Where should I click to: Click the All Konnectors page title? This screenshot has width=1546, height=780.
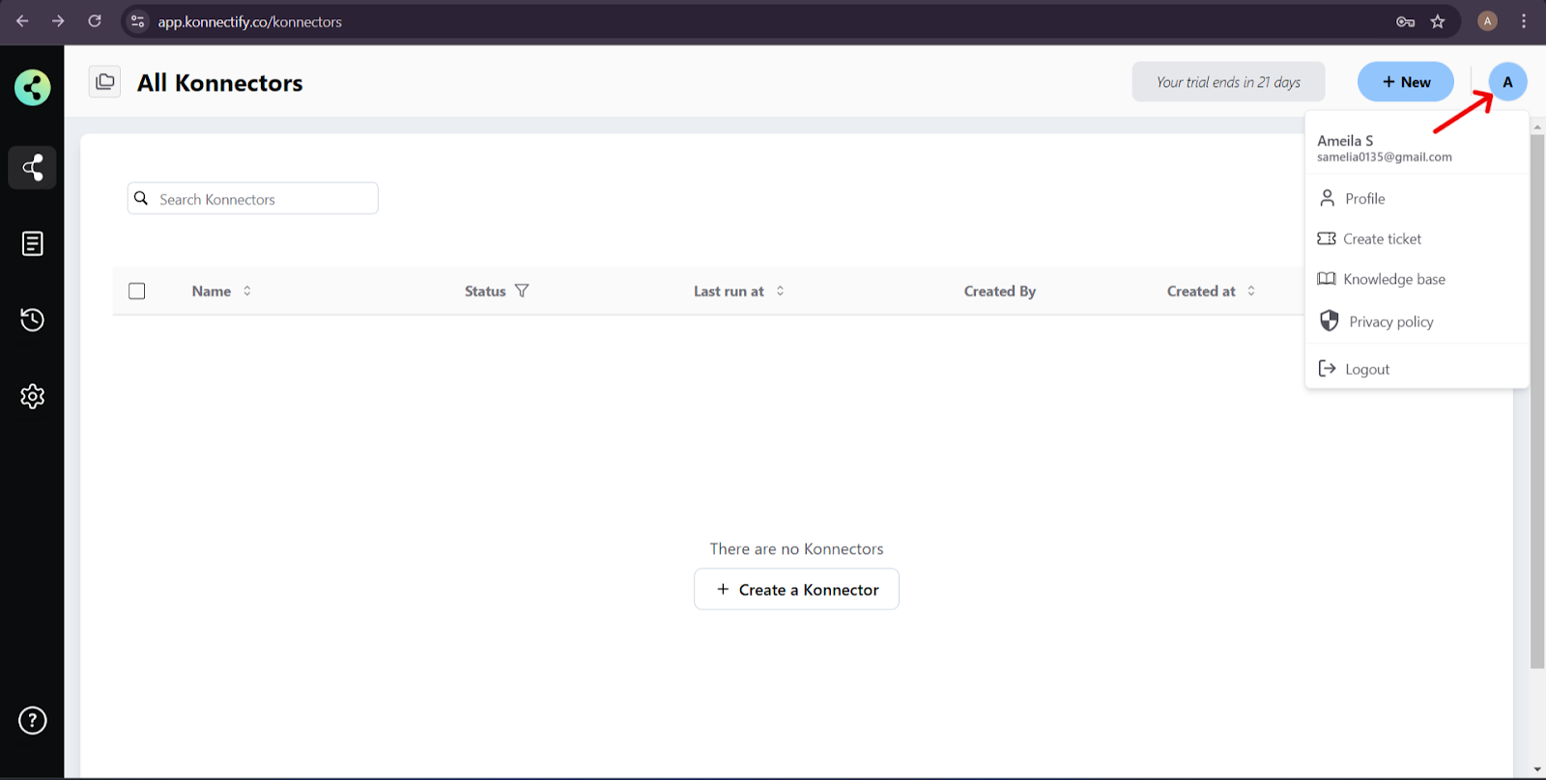click(x=220, y=83)
